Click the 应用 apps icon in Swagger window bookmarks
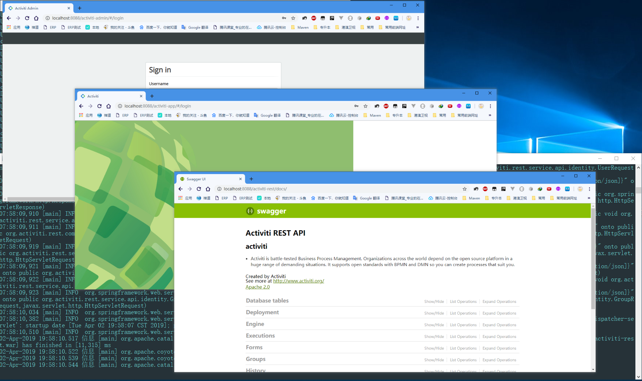Screen dimensions: 642x381 pos(185,198)
